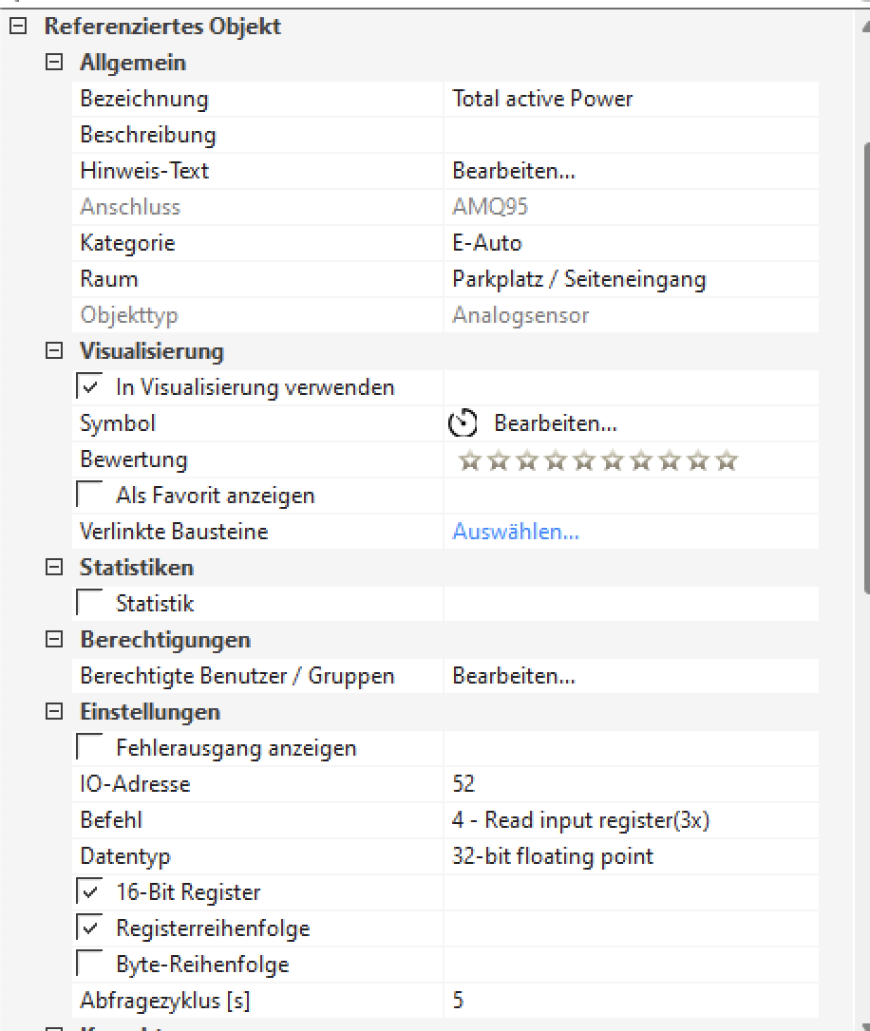
Task: Click the IO-Adresse value field
Action: [627, 784]
